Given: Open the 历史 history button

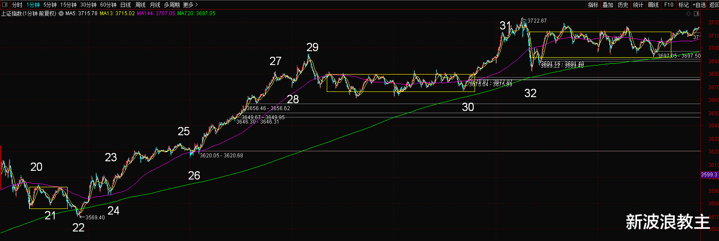Looking at the screenshot, I should point(623,5).
